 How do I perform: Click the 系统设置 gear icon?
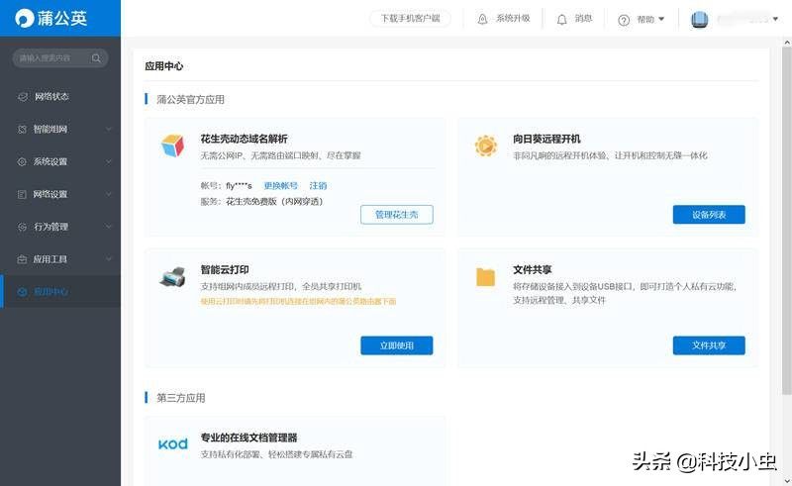(22, 161)
